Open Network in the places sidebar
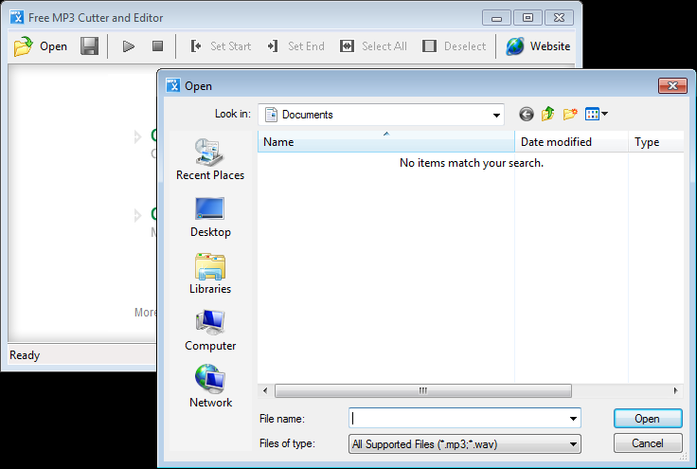This screenshot has height=469, width=697. tap(209, 387)
